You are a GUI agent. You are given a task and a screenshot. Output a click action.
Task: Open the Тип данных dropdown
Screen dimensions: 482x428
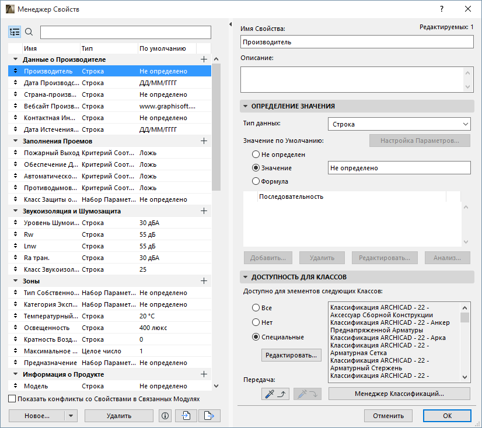tap(399, 124)
